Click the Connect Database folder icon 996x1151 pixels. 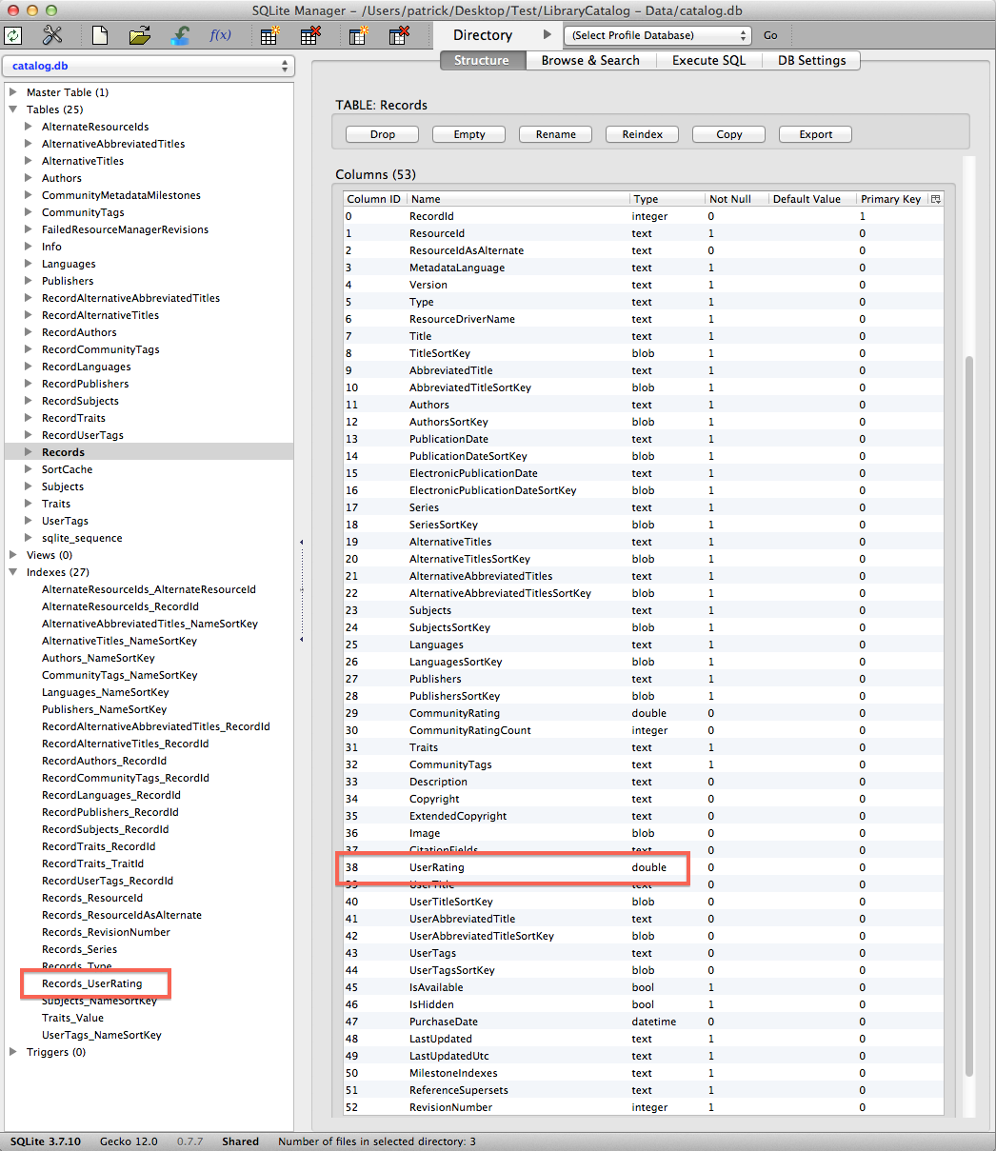(x=140, y=36)
